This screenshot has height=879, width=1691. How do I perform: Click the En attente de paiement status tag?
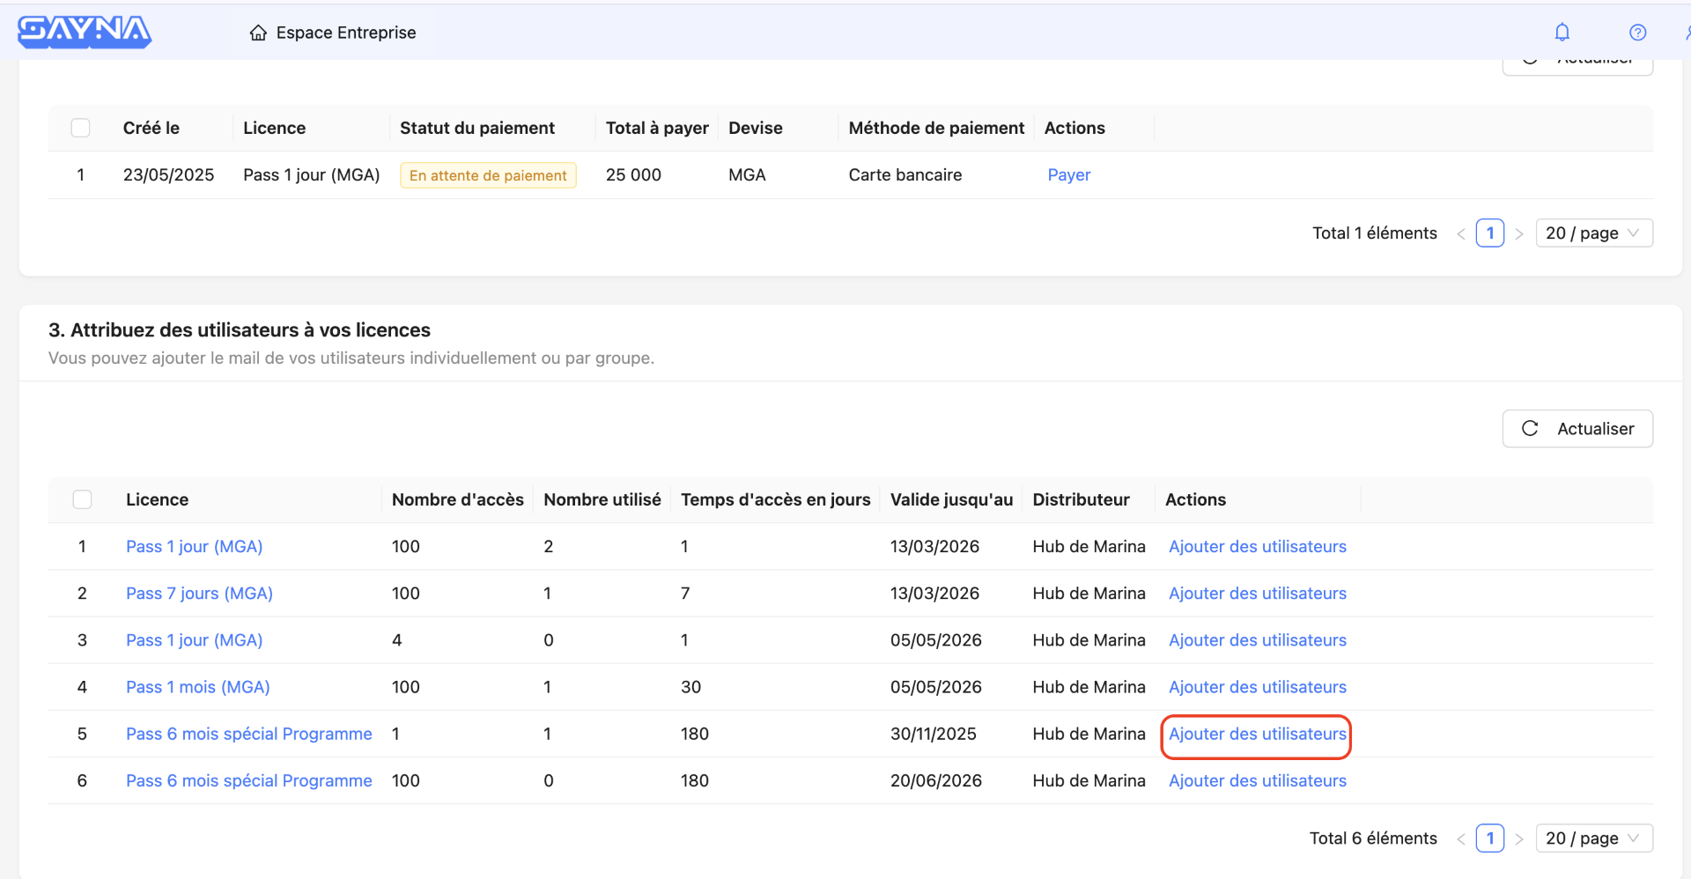click(x=488, y=175)
